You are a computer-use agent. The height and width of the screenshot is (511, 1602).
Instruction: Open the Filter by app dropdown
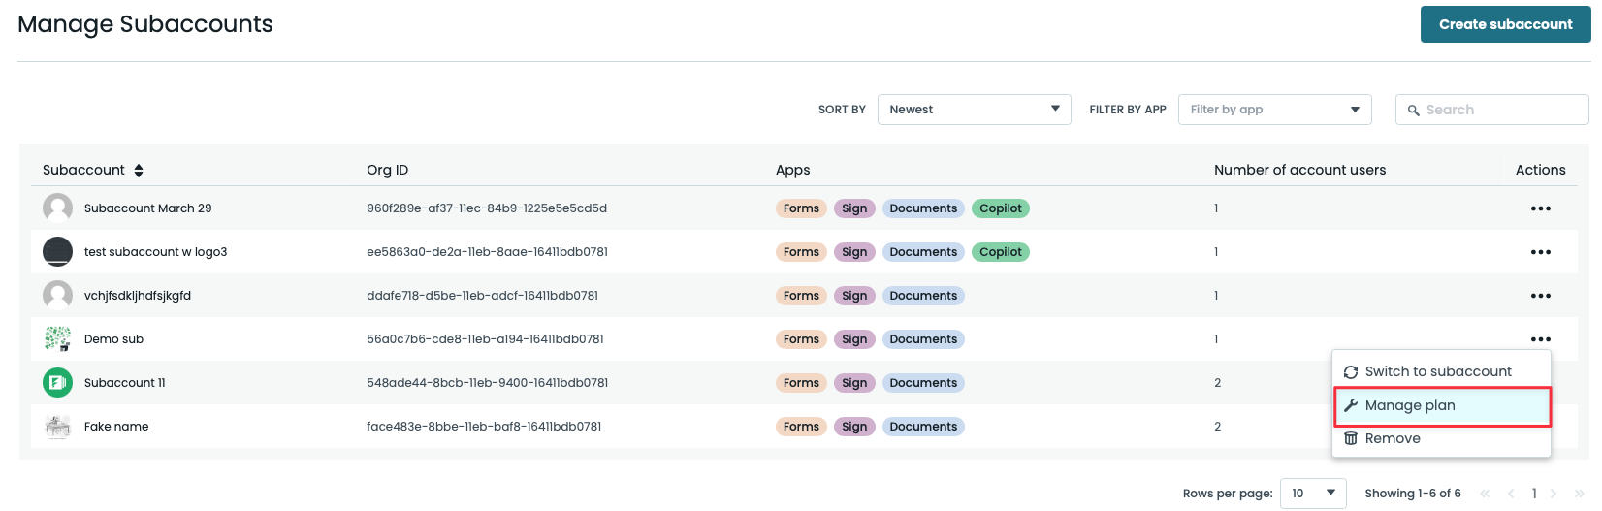(x=1274, y=110)
